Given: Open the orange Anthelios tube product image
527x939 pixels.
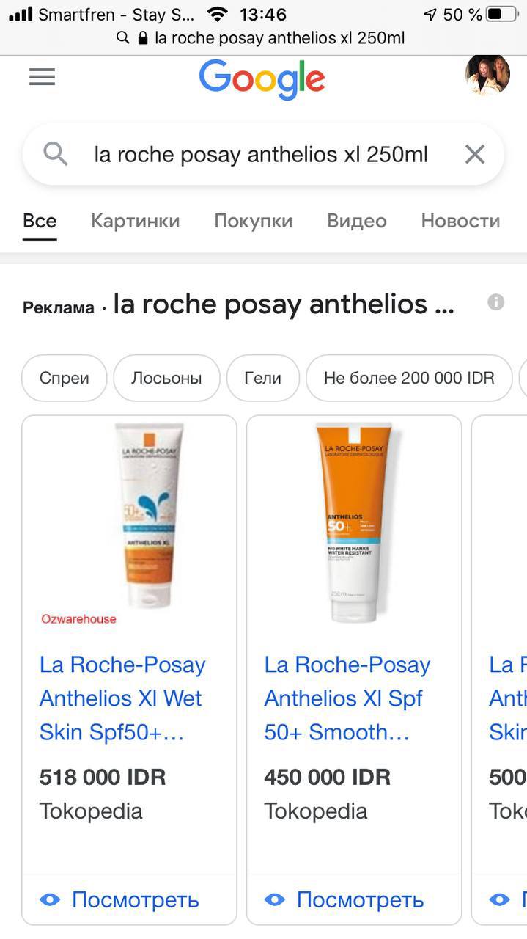Looking at the screenshot, I should coord(353,522).
